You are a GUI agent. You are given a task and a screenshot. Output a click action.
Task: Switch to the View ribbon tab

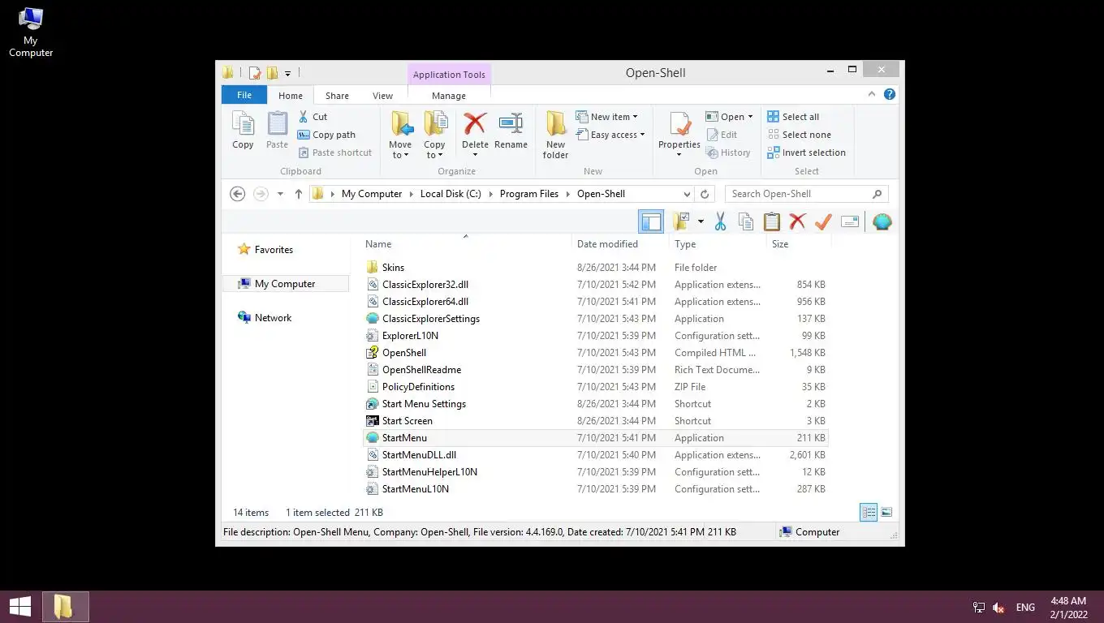point(382,95)
